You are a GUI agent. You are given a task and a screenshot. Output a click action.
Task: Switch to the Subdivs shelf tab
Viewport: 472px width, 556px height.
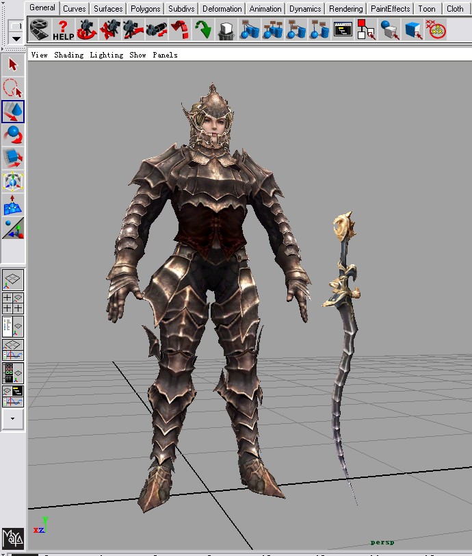click(181, 8)
